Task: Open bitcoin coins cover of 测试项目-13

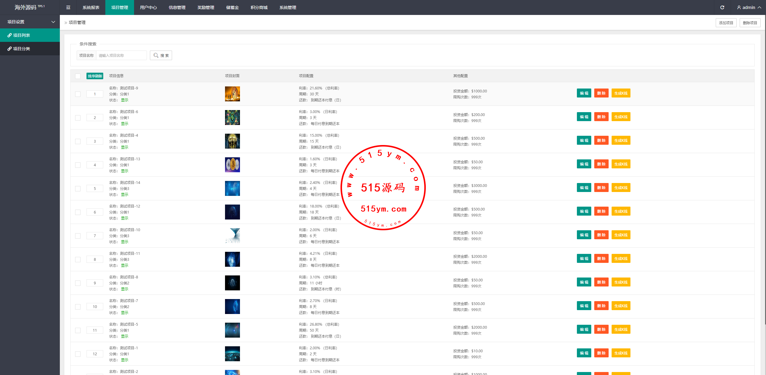Action: (232, 165)
